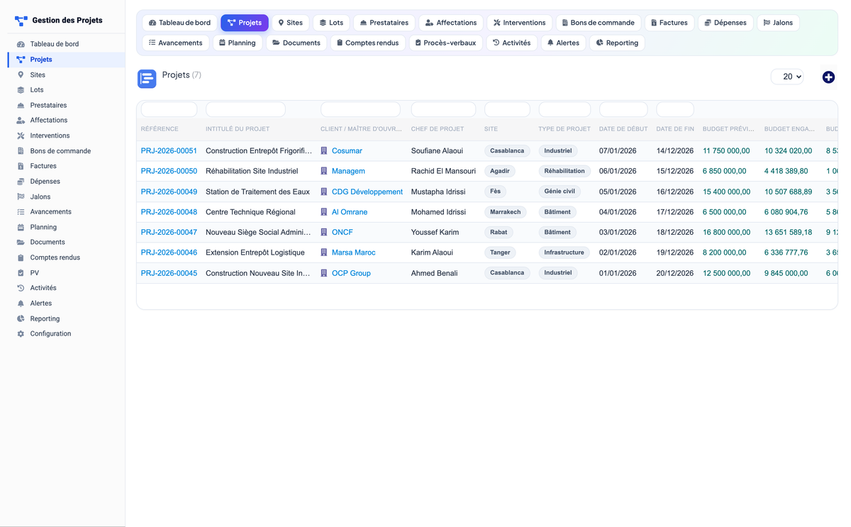Click engaged budget 9 845 000,00

(786, 273)
